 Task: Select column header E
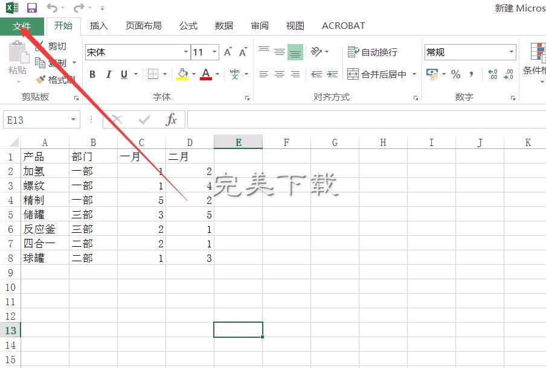point(238,142)
